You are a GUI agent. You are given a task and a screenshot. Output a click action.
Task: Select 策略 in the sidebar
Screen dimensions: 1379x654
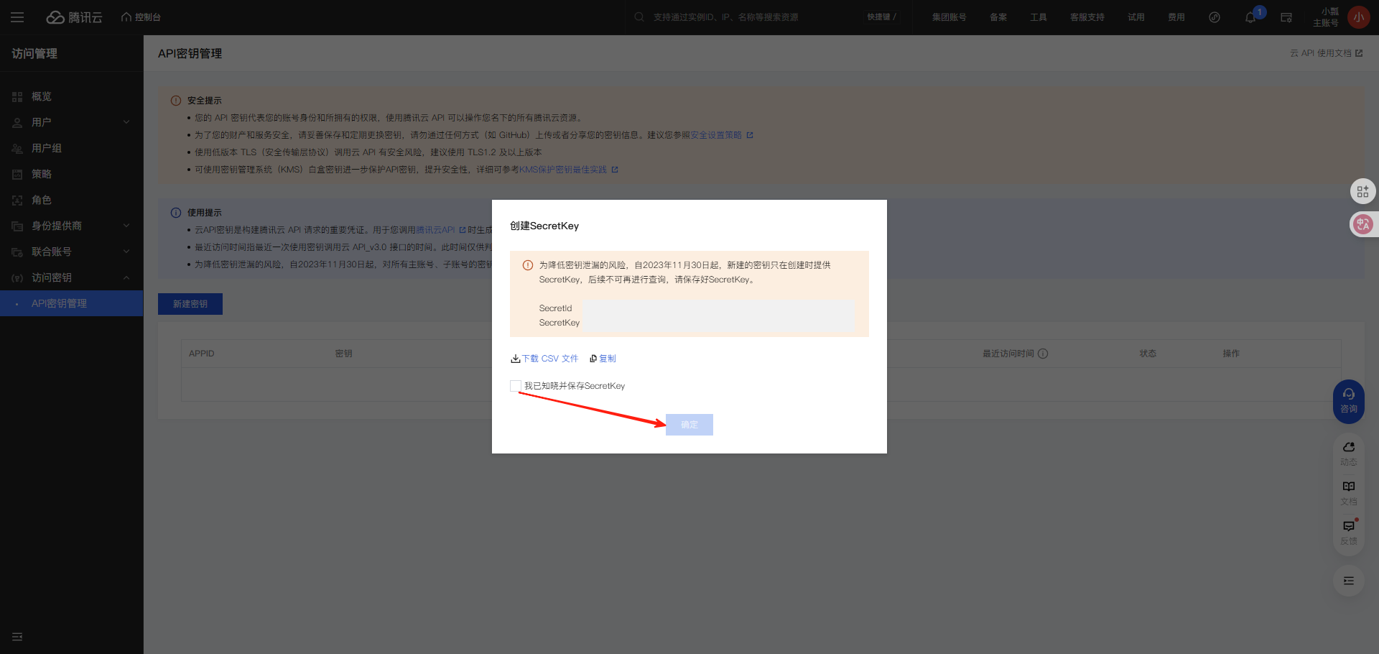(x=42, y=174)
